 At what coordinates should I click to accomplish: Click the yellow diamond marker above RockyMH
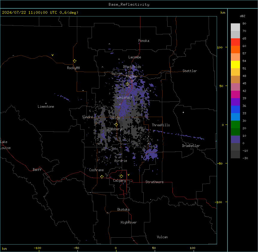click(75, 61)
